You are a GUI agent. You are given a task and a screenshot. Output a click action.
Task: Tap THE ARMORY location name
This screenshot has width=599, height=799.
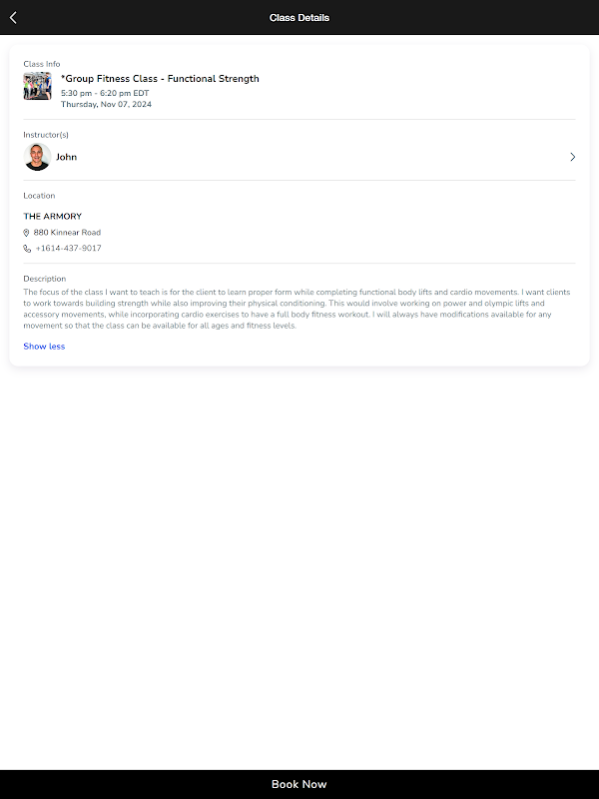pos(53,217)
